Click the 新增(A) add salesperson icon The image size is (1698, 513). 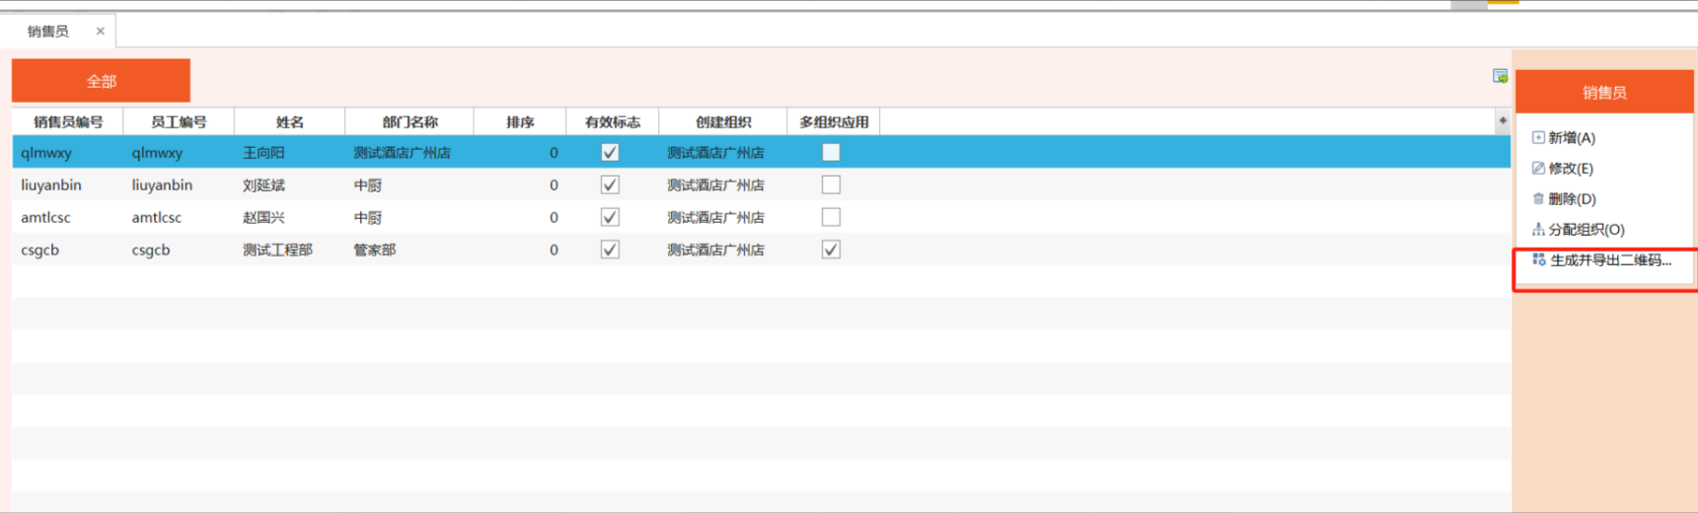(x=1537, y=137)
